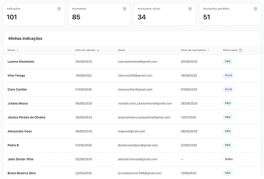264x179 pixels.
Task: Click email avgoes@gmail.com
Action: click(131, 132)
